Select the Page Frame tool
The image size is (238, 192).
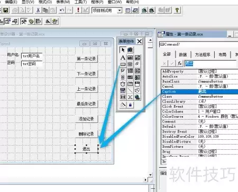(x=130, y=84)
